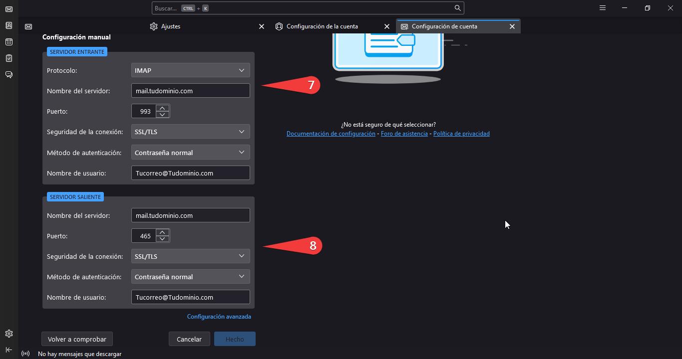Image resolution: width=682 pixels, height=359 pixels.
Task: Collapse the spaces toolbar arrow icon
Action: [x=8, y=350]
